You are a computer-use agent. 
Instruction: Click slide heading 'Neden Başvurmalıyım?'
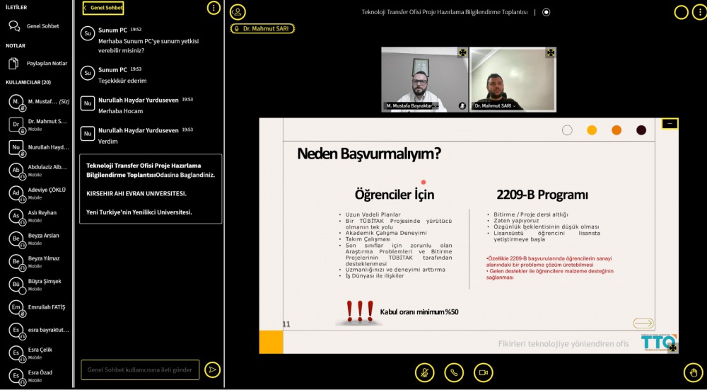[x=369, y=154]
